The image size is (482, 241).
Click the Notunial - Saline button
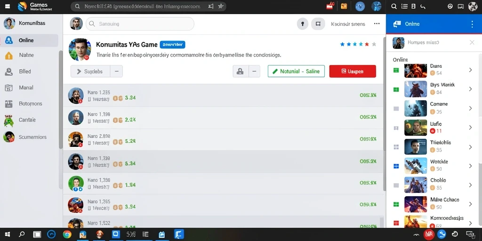click(296, 72)
